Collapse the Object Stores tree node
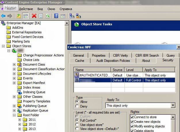 click(x=3, y=46)
